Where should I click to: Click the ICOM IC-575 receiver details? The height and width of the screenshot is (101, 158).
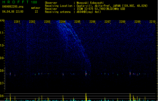tap(101, 9)
